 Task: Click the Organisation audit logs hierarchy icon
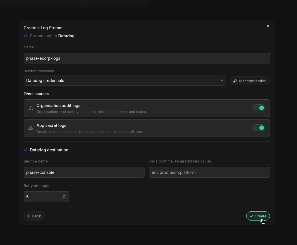(31, 108)
